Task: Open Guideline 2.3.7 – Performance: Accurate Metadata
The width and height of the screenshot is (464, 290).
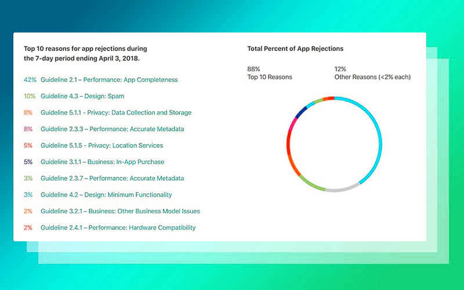Action: pos(112,179)
